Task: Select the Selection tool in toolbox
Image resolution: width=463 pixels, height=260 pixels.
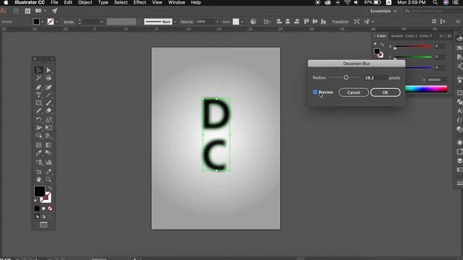Action: click(38, 70)
